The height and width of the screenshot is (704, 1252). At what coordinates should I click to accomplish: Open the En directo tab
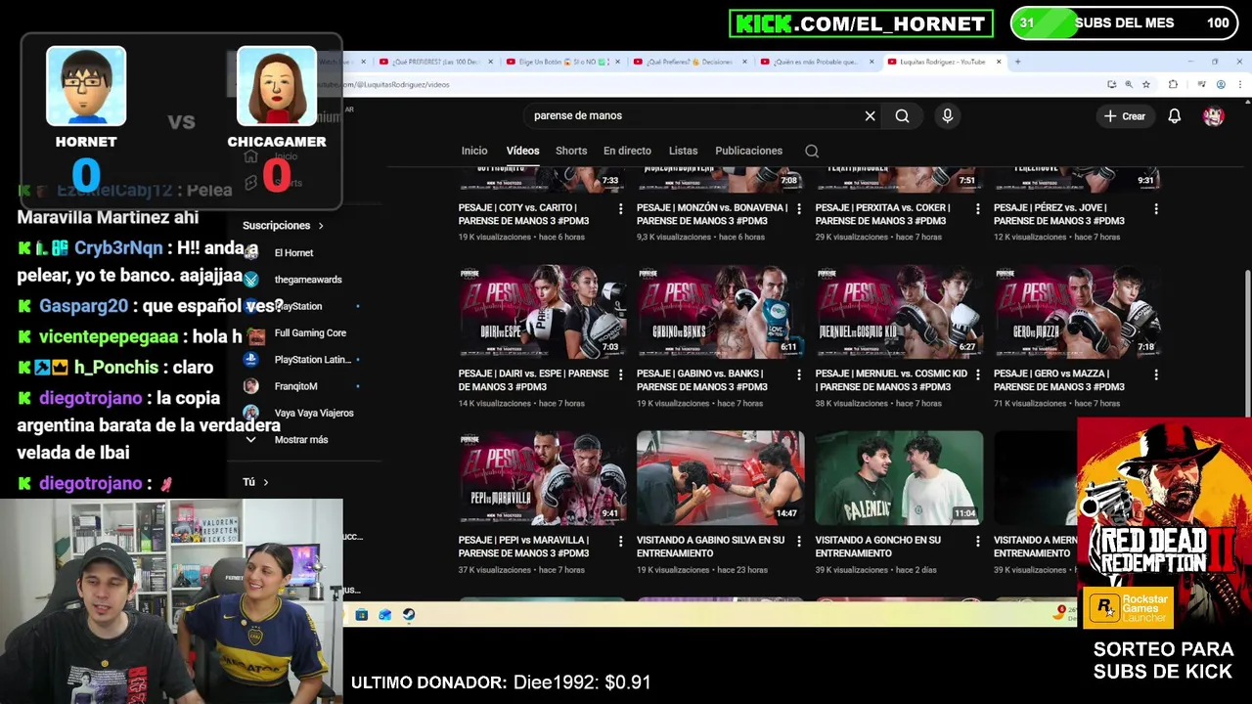(x=627, y=151)
